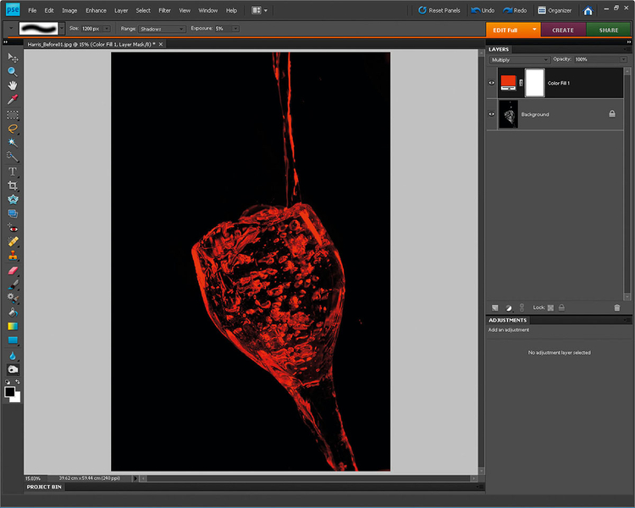This screenshot has height=508, width=635.
Task: Select the Quick Selection tool
Action: [13, 157]
